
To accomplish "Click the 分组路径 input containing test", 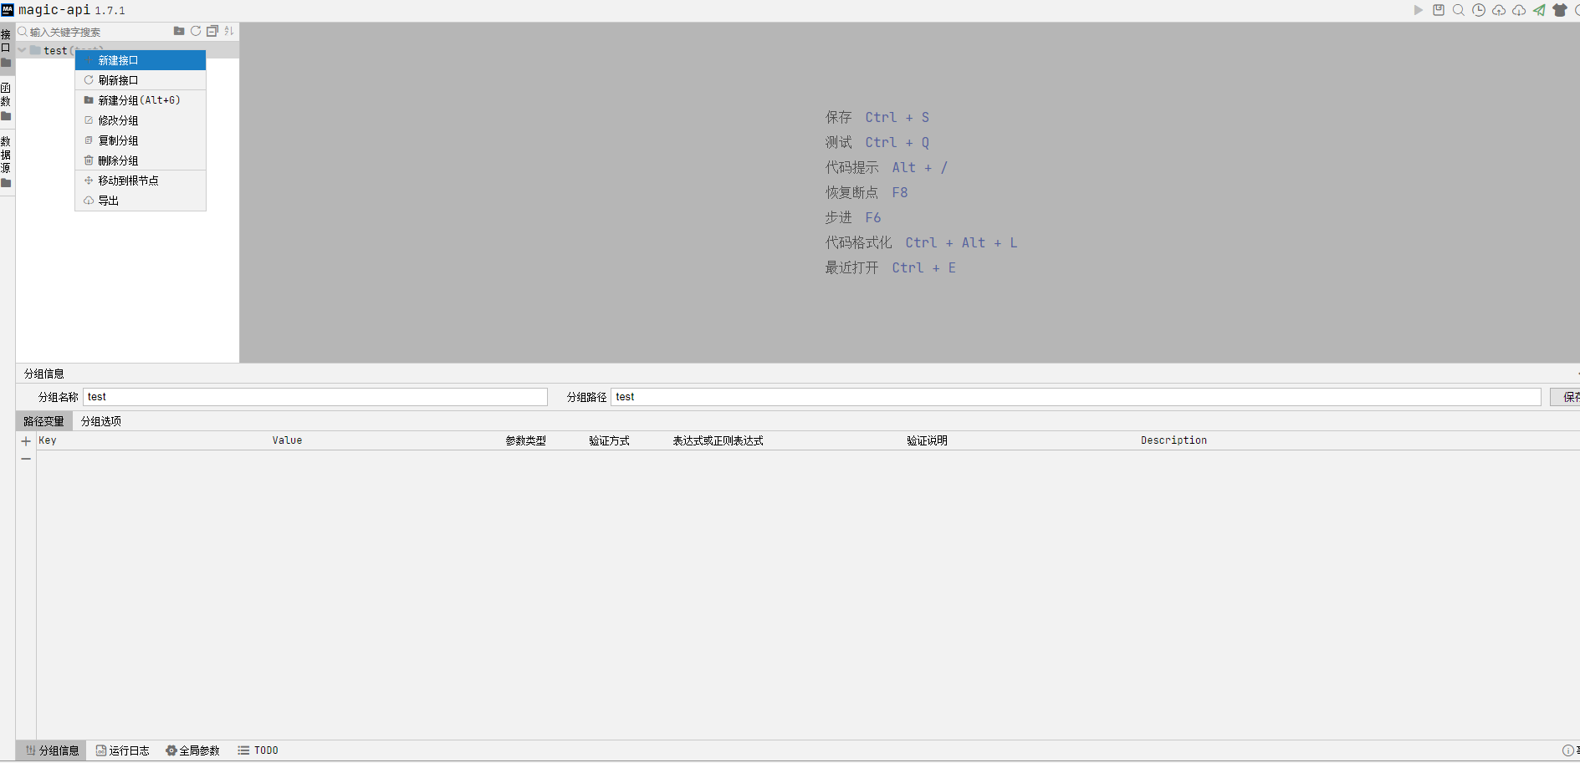I will click(1076, 397).
